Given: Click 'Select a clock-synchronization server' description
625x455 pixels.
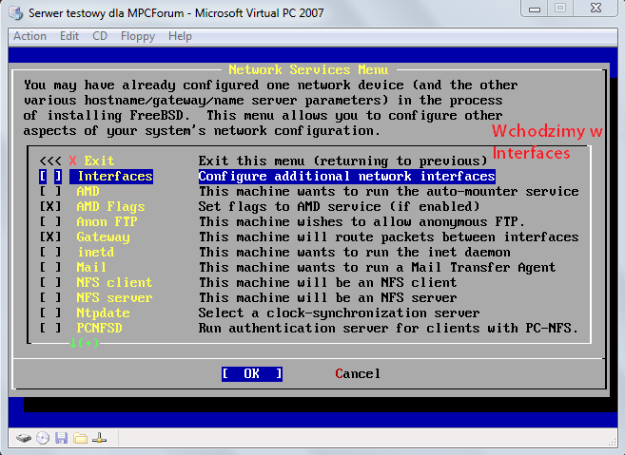Looking at the screenshot, I should click(x=339, y=313).
